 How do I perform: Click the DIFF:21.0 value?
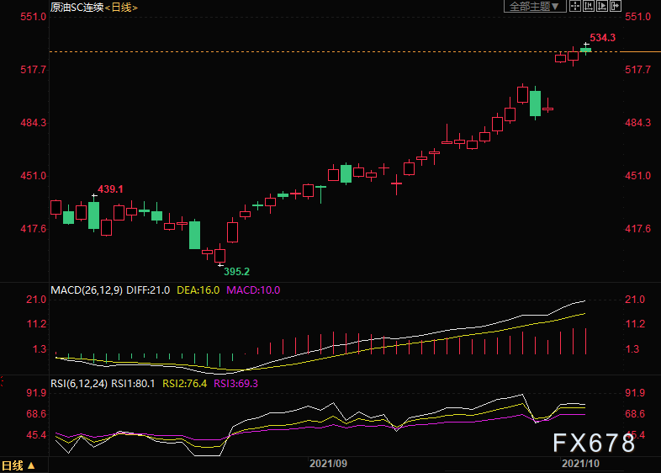click(x=148, y=290)
